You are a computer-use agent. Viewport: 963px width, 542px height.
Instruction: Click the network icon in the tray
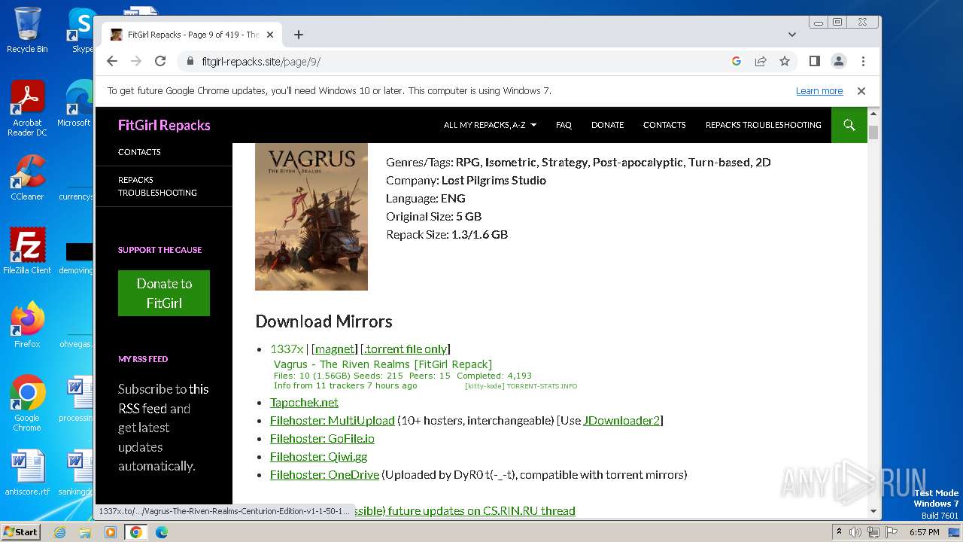click(x=873, y=532)
